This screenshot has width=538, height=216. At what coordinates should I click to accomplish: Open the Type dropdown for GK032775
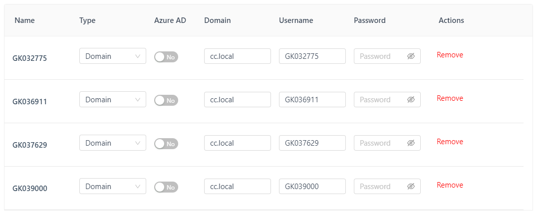[112, 56]
